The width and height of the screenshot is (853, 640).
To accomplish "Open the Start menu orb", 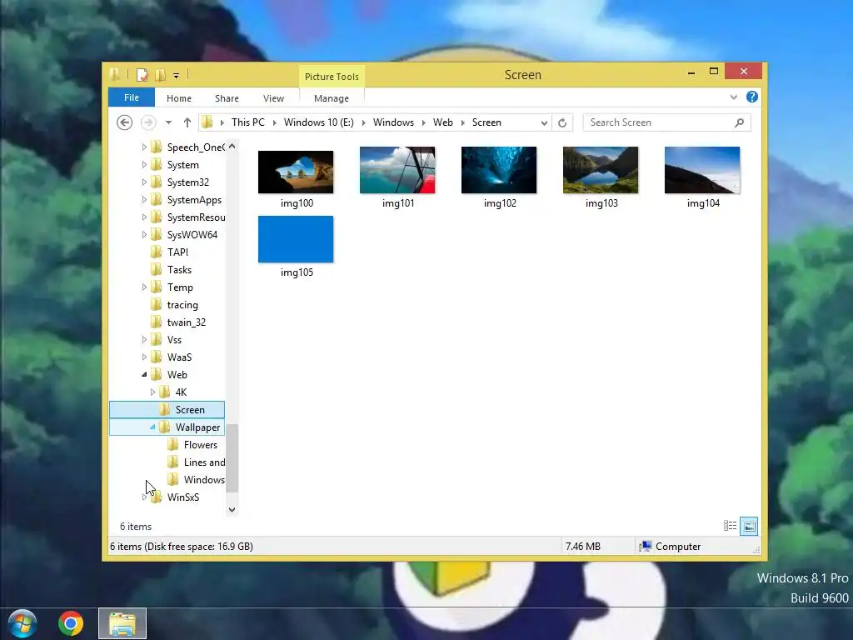I will 22,623.
